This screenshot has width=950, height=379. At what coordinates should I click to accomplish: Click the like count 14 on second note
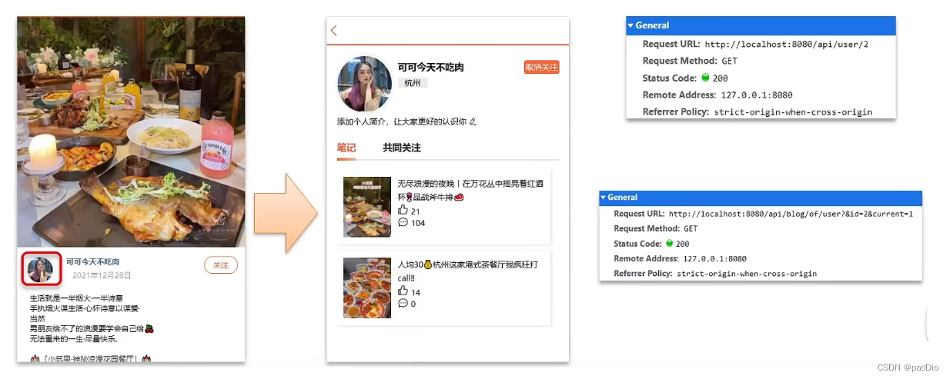pyautogui.click(x=416, y=292)
